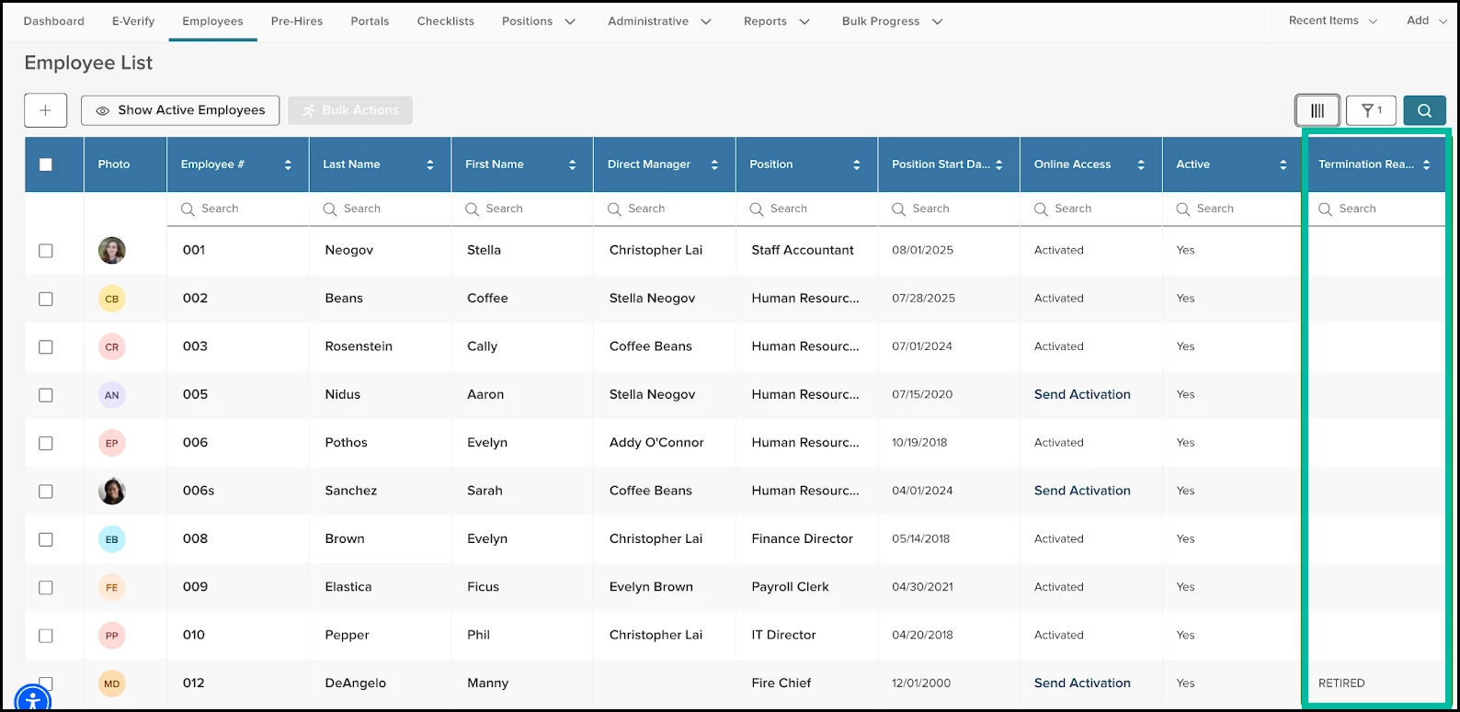1460x712 pixels.
Task: Click Show Active Employees button
Action: (180, 110)
